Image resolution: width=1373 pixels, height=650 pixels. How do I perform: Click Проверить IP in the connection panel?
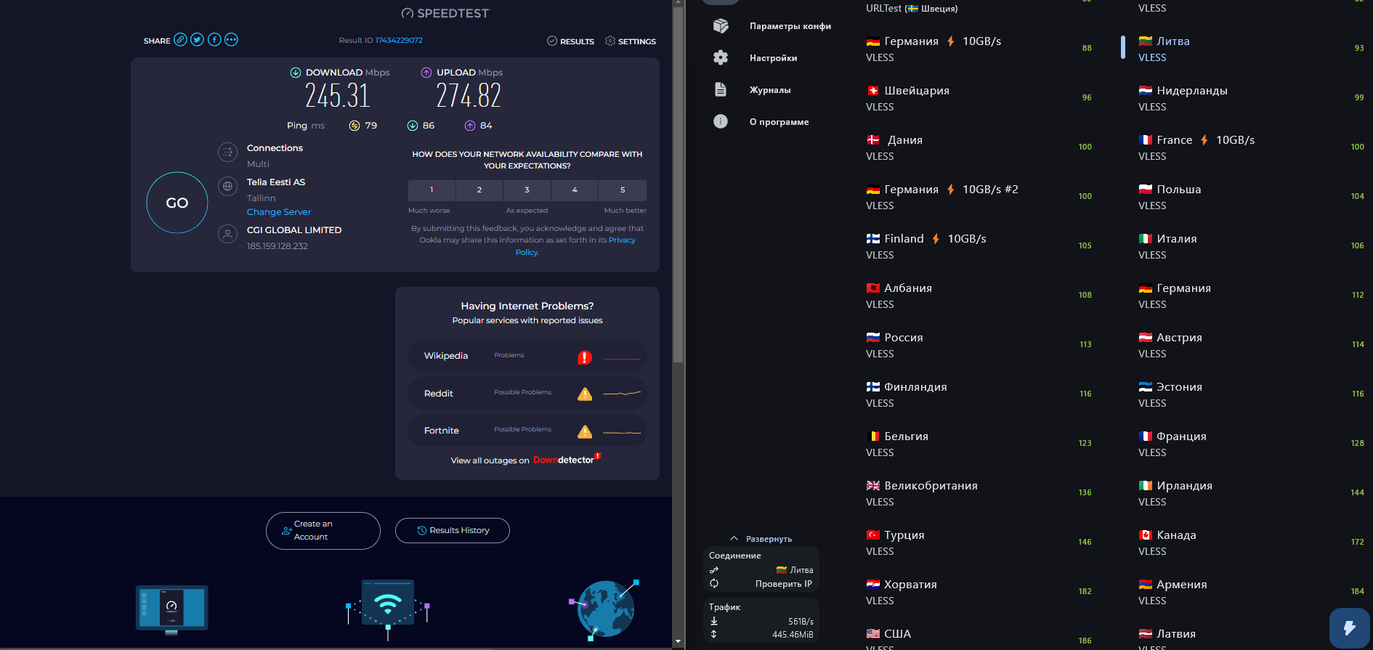[784, 584]
